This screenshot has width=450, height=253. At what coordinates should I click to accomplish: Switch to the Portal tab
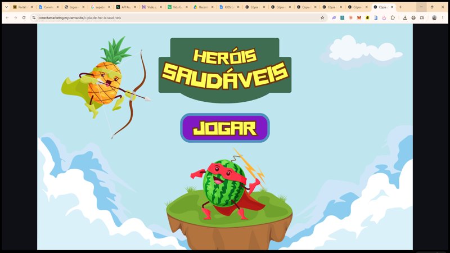(23, 7)
